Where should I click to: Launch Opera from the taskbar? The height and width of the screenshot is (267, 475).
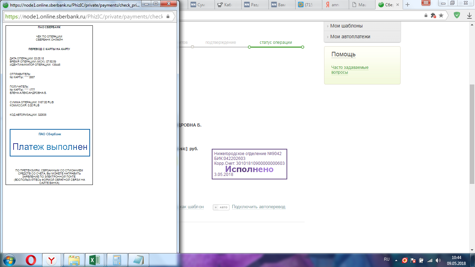31,260
